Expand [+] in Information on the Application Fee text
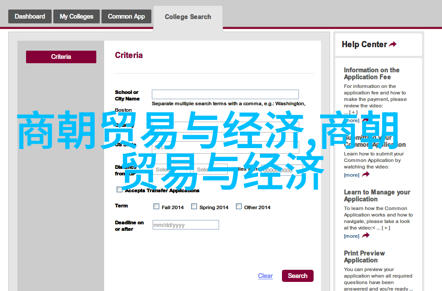442x291 pixels. [353, 112]
